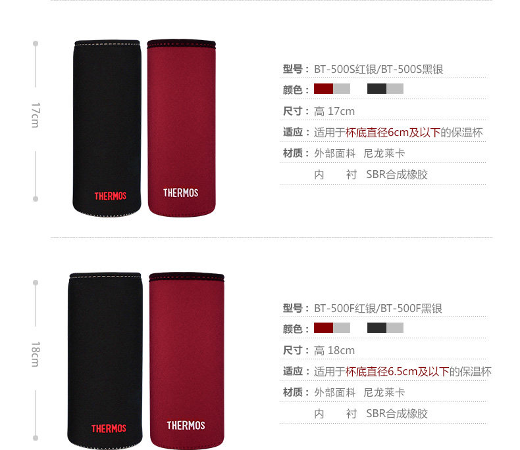Click the red 17cm Thermos sleeve image
This screenshot has width=520, height=450.
point(182,128)
